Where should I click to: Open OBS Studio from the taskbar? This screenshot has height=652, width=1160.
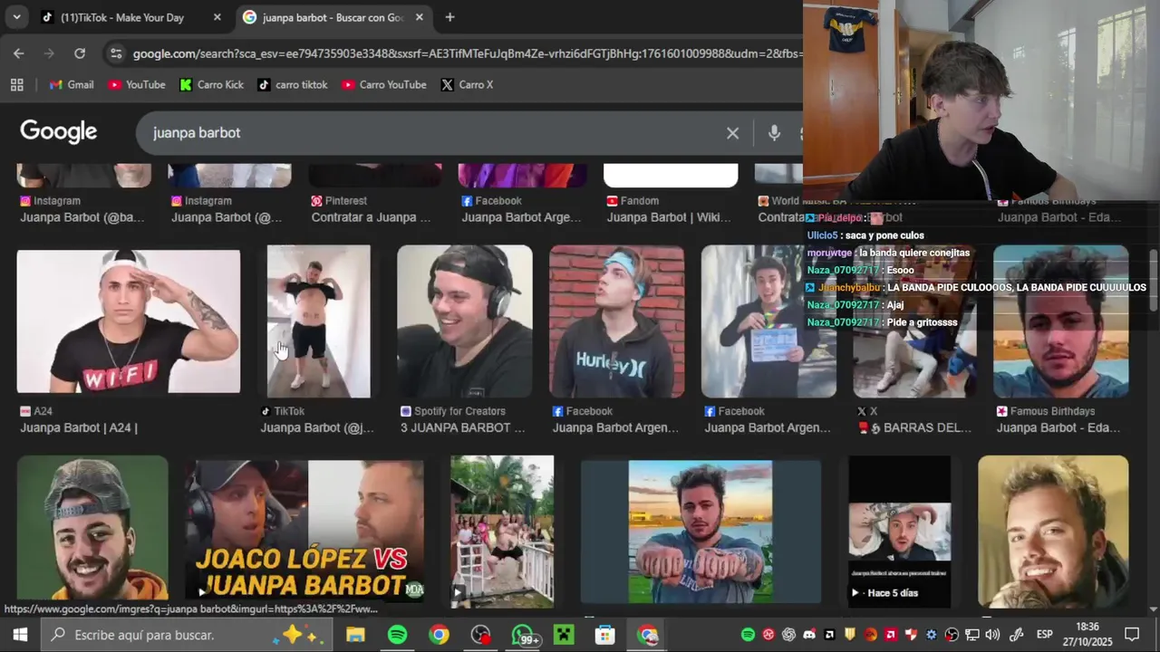point(480,635)
